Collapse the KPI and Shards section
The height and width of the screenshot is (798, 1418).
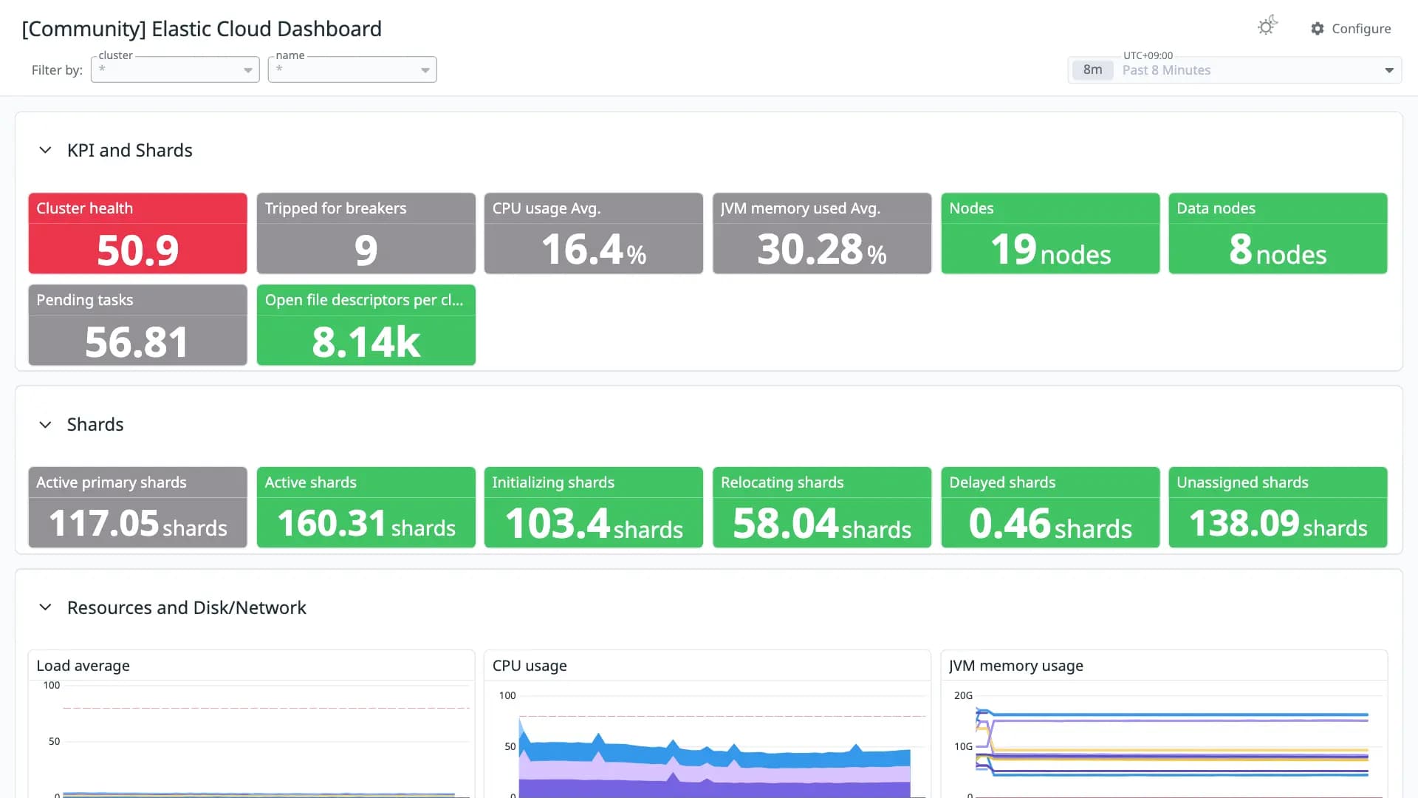pos(45,150)
